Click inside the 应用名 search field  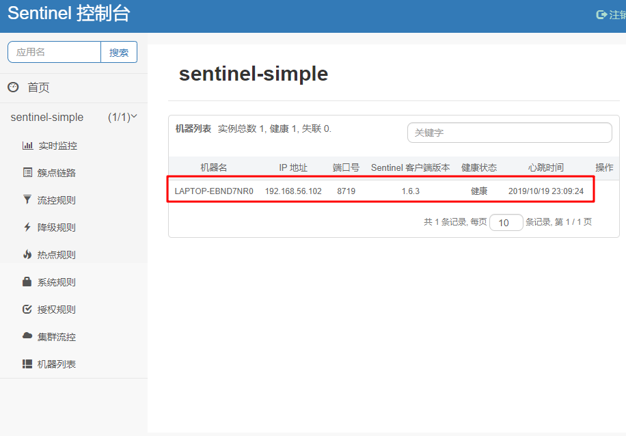(x=54, y=51)
